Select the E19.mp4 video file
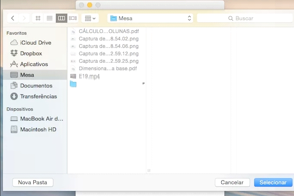Viewport: 294px width, 196px height. 107,76
